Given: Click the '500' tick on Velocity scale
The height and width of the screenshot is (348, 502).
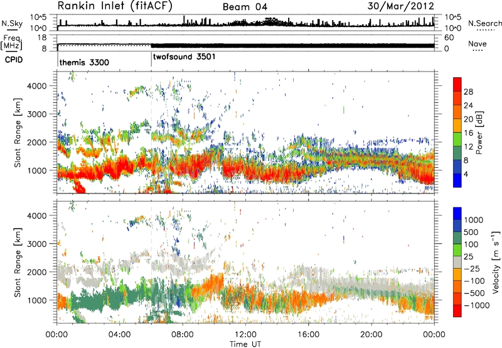Looking at the screenshot, I should pos(471,232).
